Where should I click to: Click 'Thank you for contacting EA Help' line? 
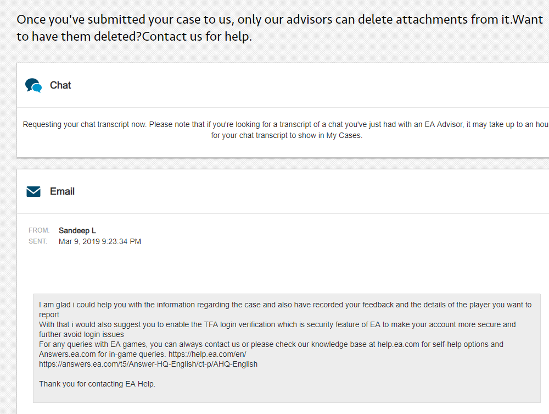97,384
